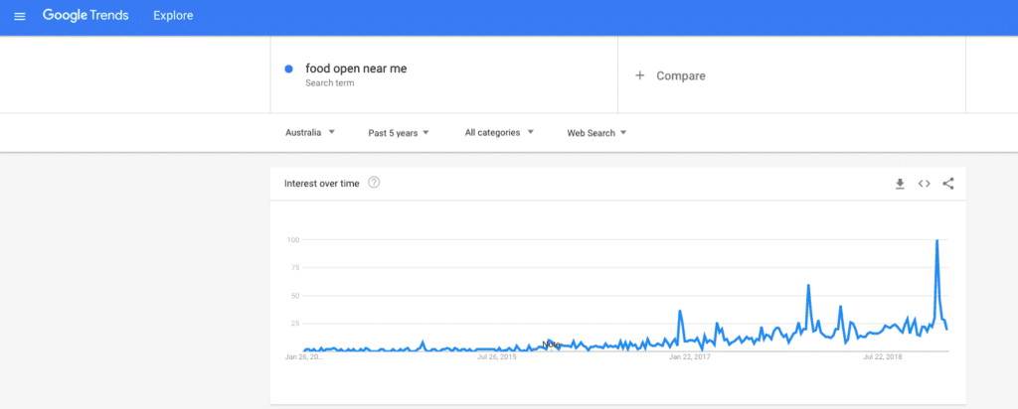Click the highest peak on the chart
Image resolution: width=1018 pixels, height=409 pixels.
[x=936, y=241]
